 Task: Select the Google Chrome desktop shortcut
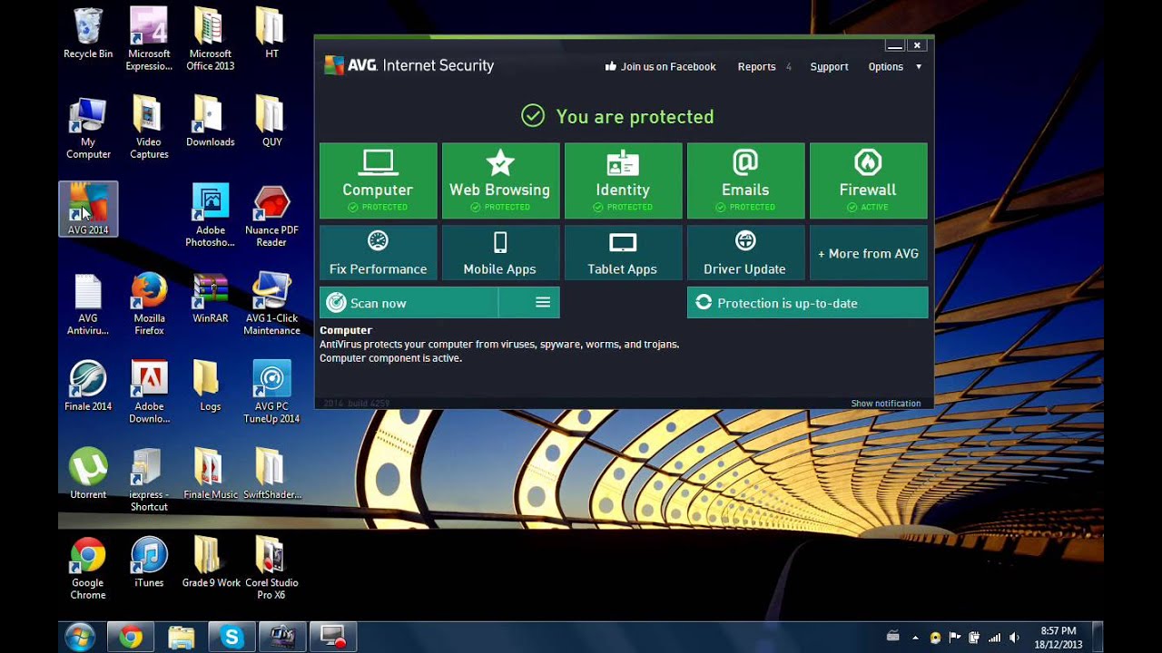[88, 569]
